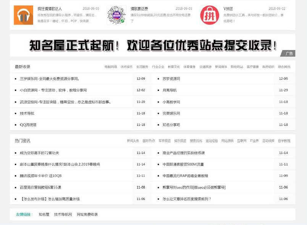Click the red 拼 icon for V拼团
Viewport: 307px width, 225px height.
tap(209, 15)
